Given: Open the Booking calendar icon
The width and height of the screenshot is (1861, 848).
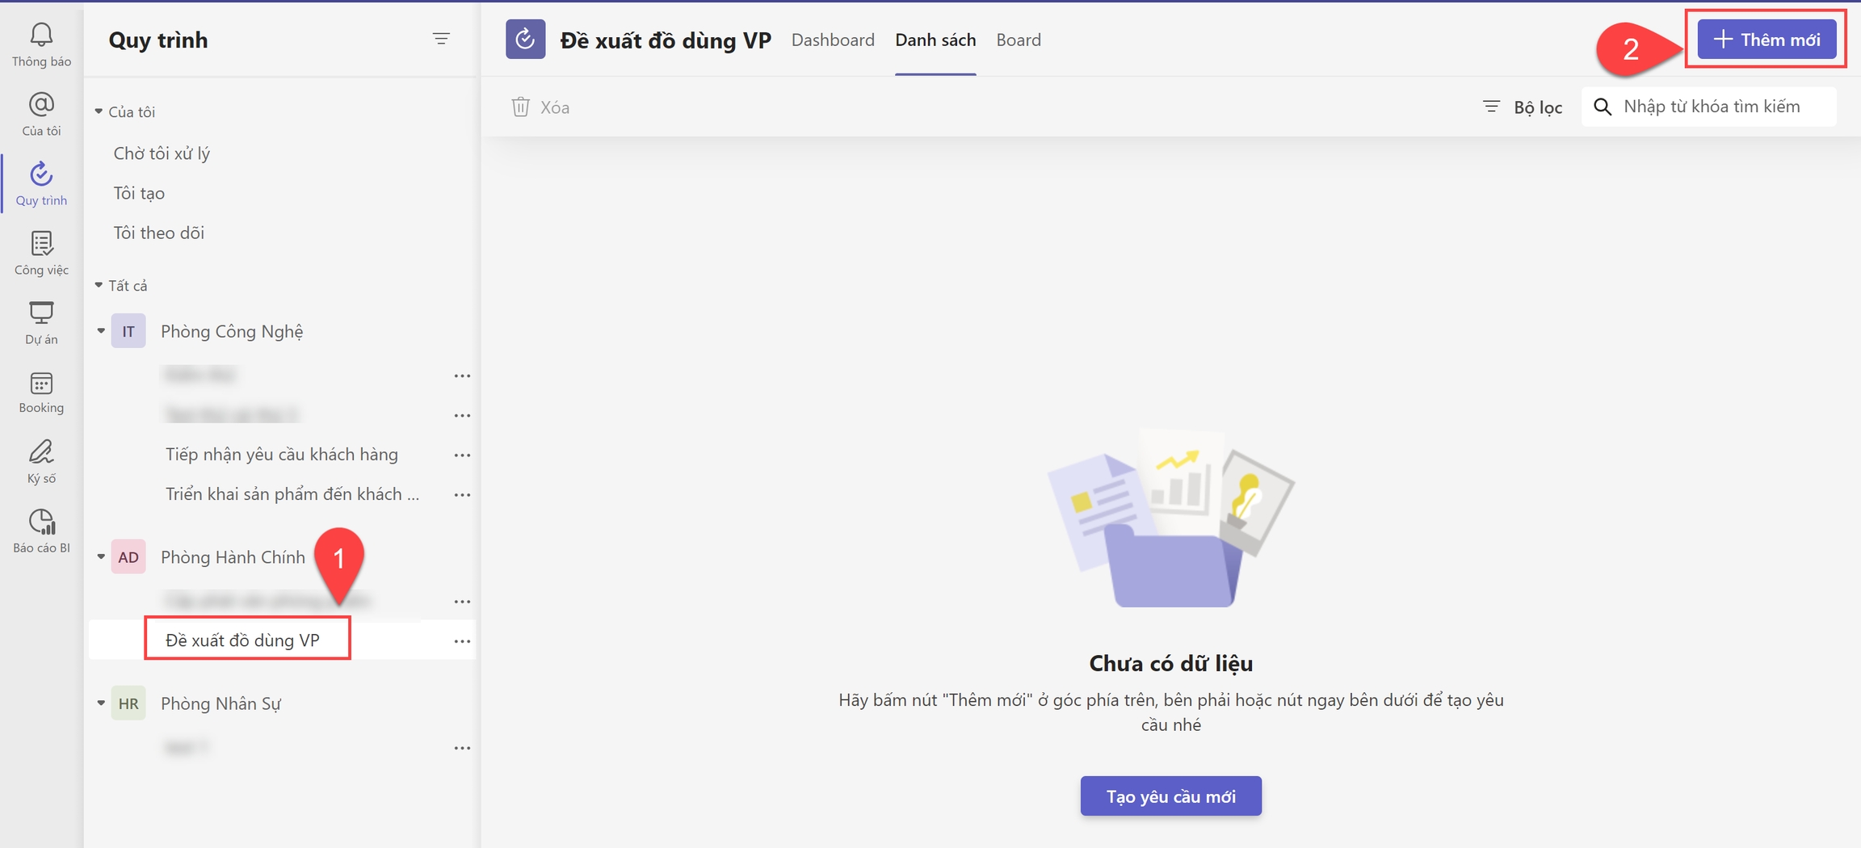Looking at the screenshot, I should [41, 392].
